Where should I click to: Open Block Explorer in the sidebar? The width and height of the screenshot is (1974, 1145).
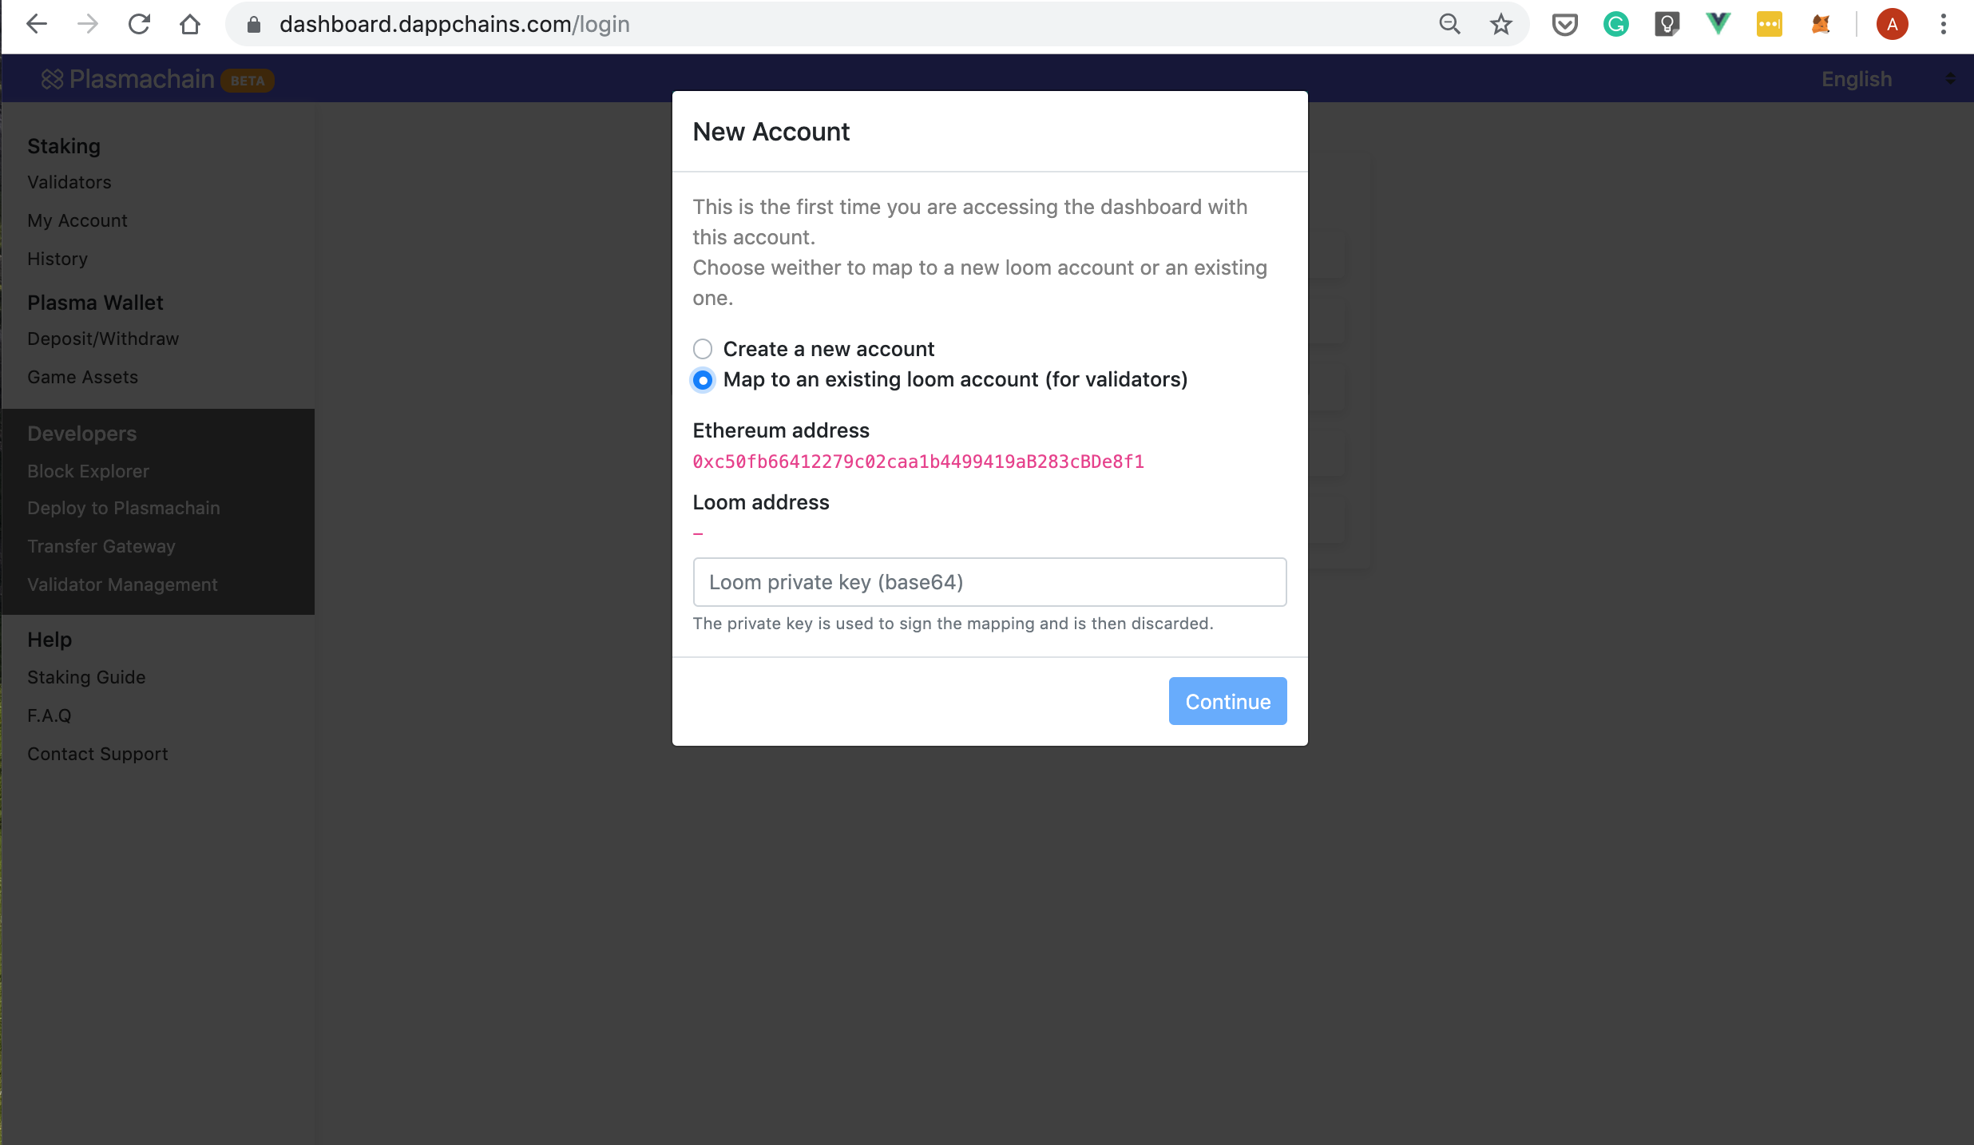pos(88,471)
